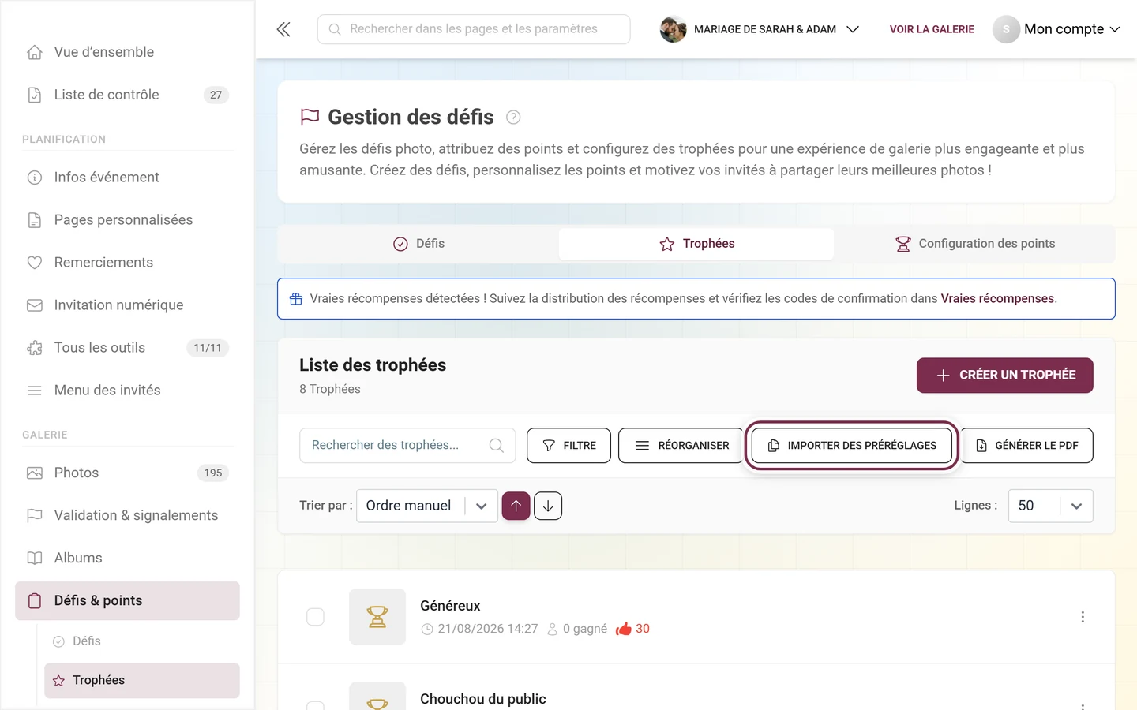This screenshot has height=710, width=1137.
Task: Open Remerciements page
Action: coord(127,263)
